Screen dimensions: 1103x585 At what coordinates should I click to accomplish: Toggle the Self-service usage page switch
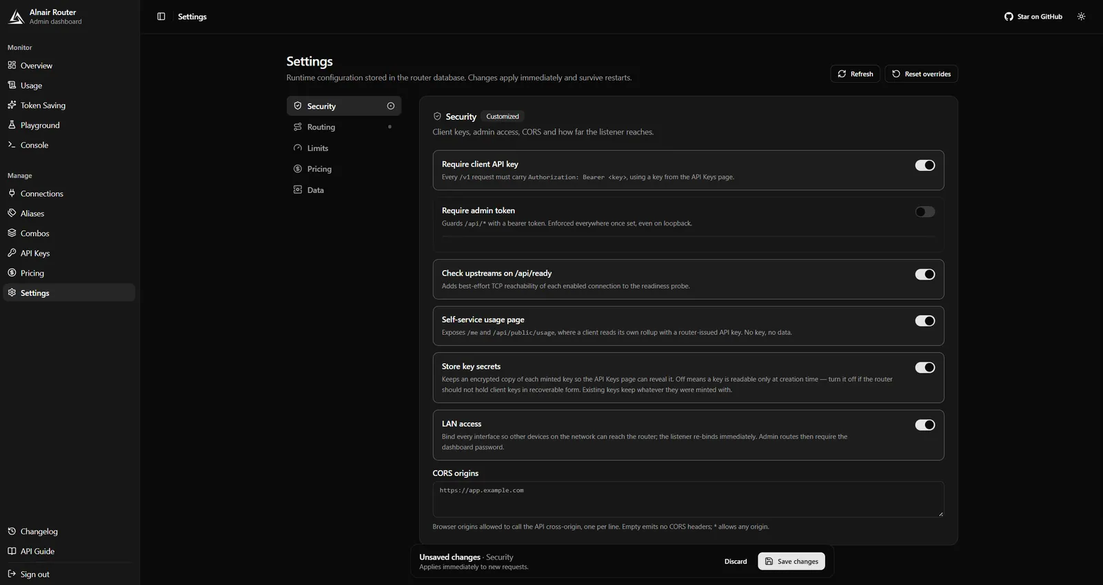pos(924,320)
